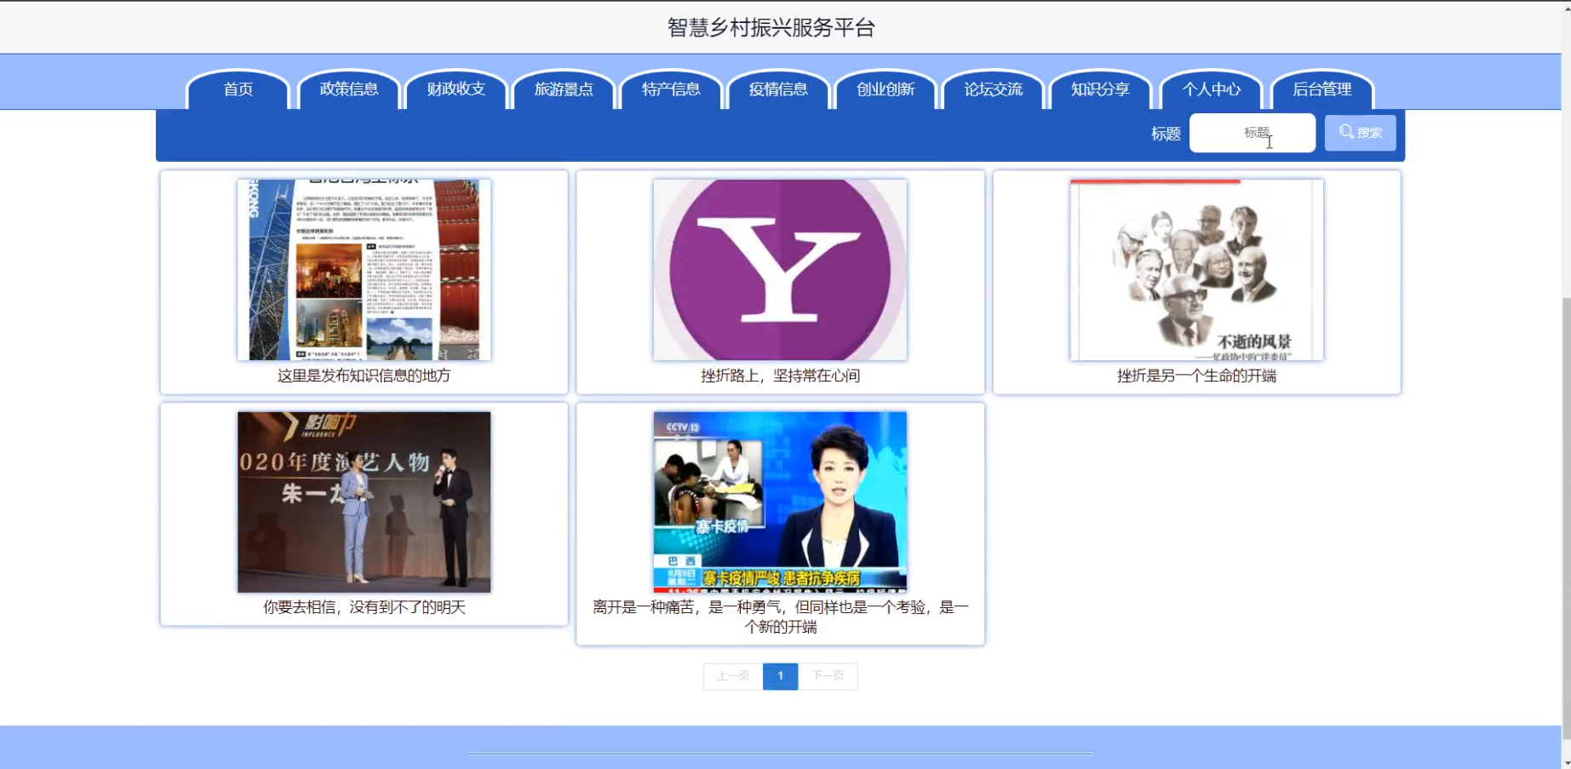Image resolution: width=1571 pixels, height=769 pixels.
Task: Open the purple Y logo thumbnail
Action: pos(780,270)
